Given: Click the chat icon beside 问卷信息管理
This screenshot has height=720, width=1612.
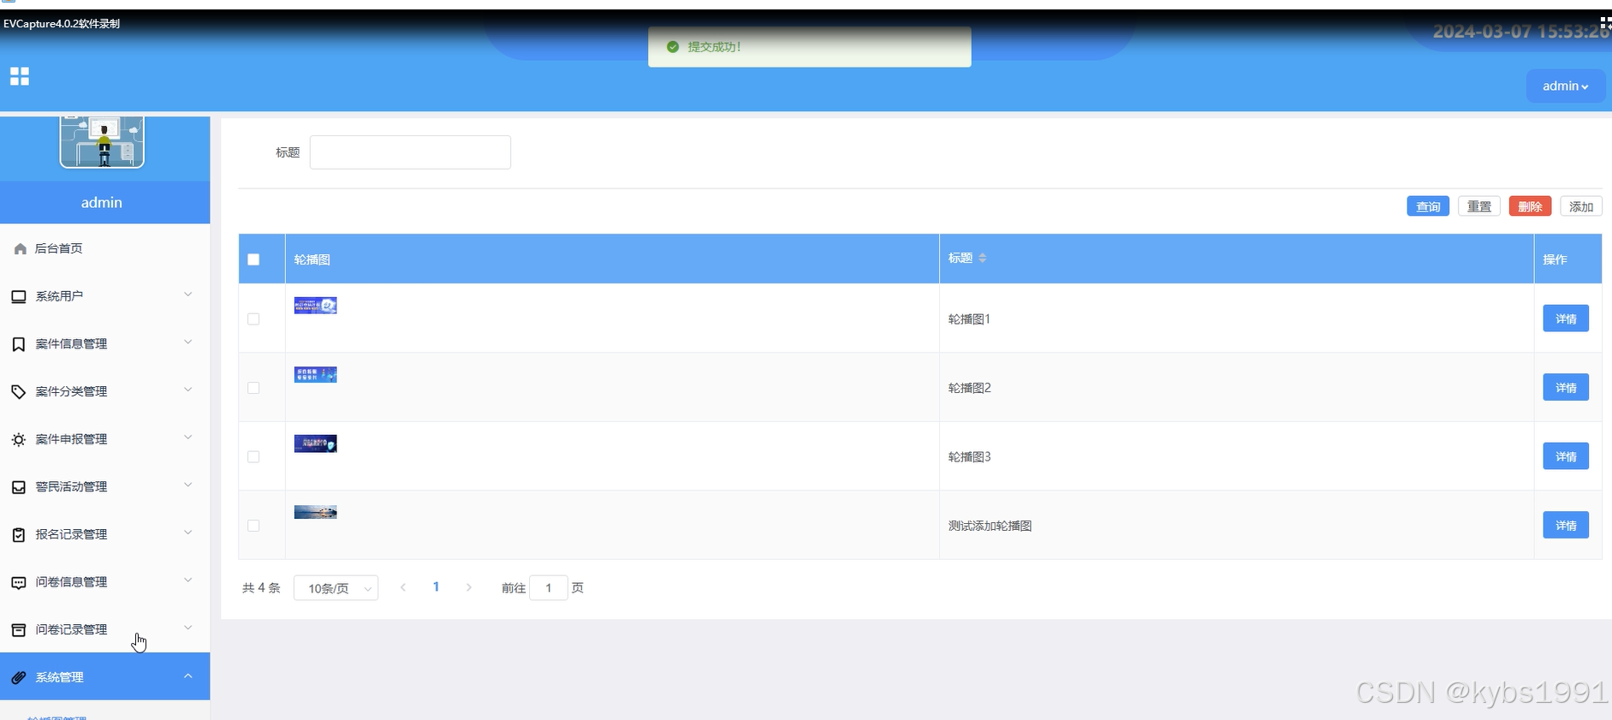Looking at the screenshot, I should coord(19,582).
